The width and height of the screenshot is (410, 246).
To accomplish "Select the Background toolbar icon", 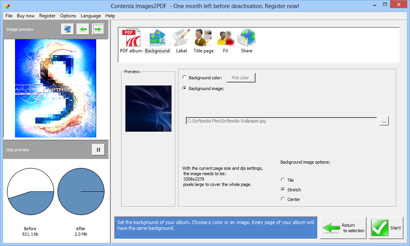I will click(157, 41).
